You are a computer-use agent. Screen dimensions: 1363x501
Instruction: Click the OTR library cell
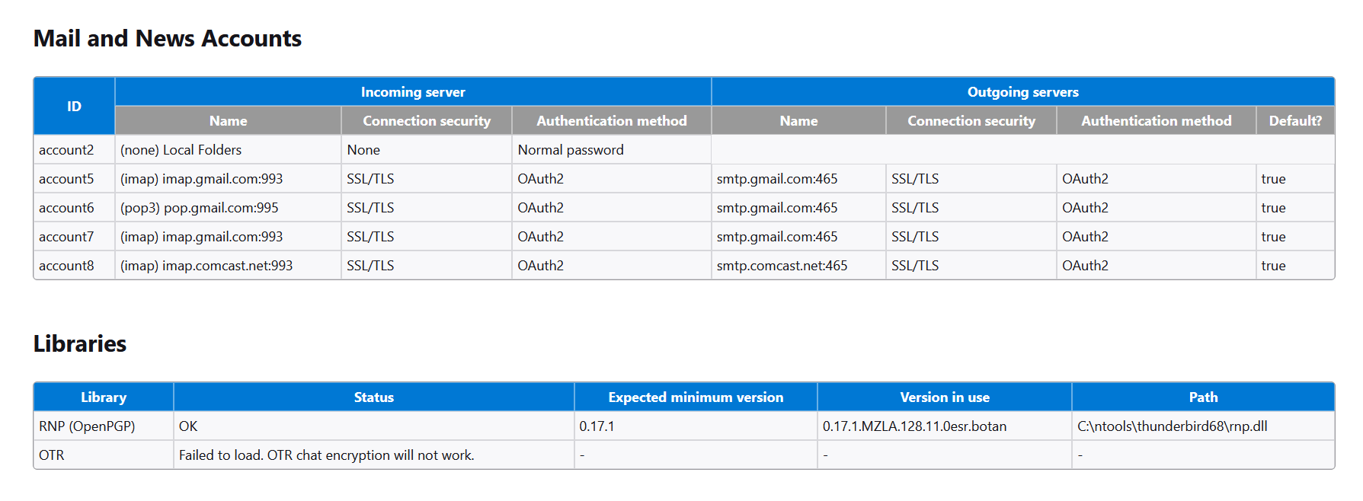[52, 455]
